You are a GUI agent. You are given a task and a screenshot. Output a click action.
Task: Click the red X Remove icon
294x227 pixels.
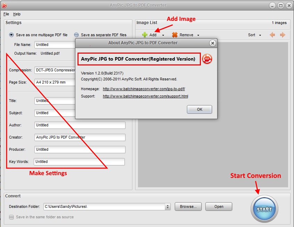point(174,35)
